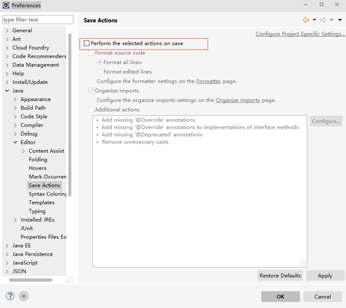Toggle Format source code checkbox
346x308 pixels.
pyautogui.click(x=91, y=53)
